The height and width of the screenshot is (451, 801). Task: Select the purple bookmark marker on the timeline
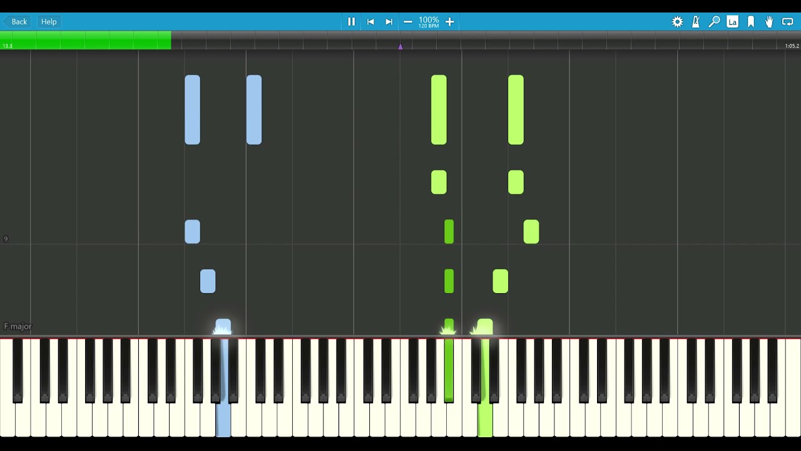pyautogui.click(x=400, y=46)
